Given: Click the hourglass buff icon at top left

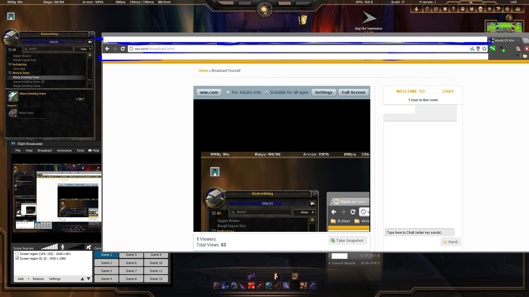Looking at the screenshot, I should click(x=11, y=16).
